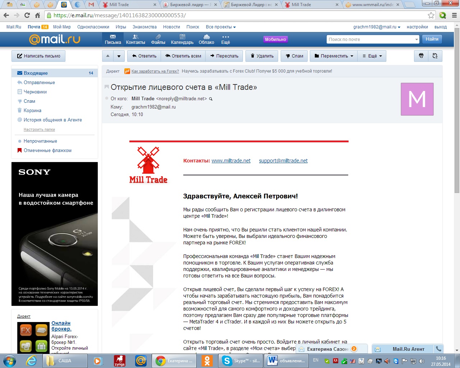Open the Спам folder in sidebar
460x368 pixels.
click(29, 101)
